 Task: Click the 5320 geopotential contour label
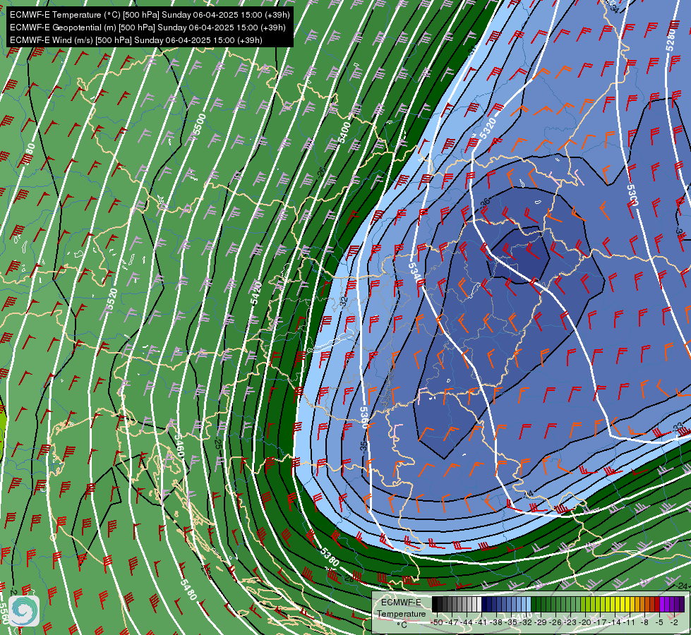(x=488, y=128)
